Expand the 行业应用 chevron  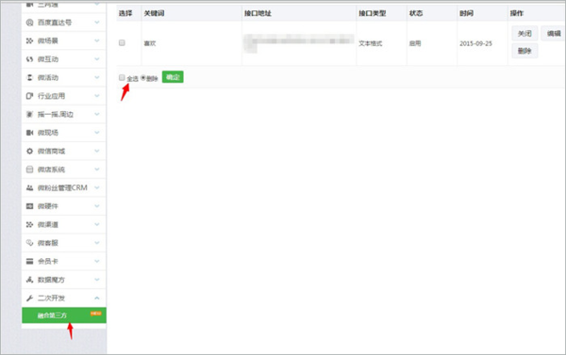(x=97, y=96)
